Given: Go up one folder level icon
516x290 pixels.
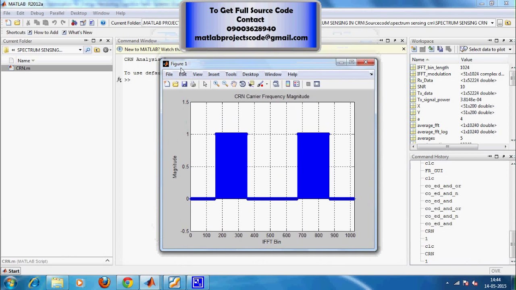Looking at the screenshot, I should pos(97,50).
